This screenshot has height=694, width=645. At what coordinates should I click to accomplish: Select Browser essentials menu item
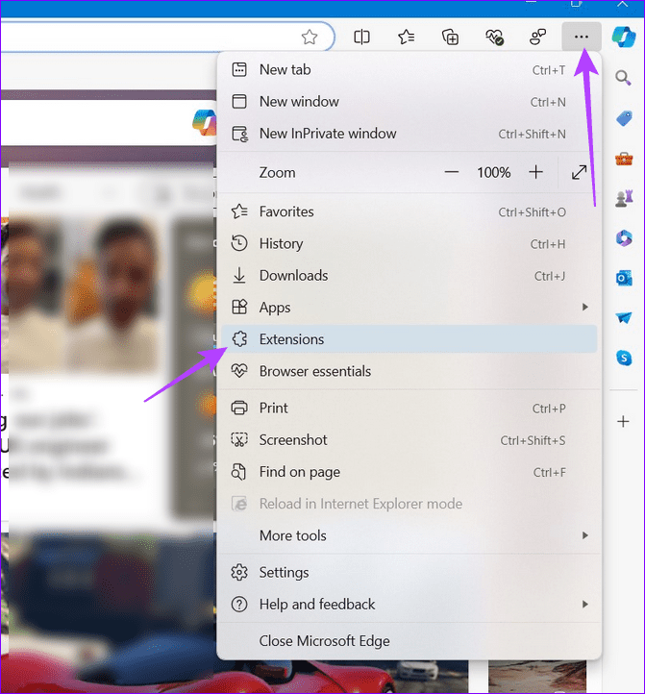tap(409, 371)
